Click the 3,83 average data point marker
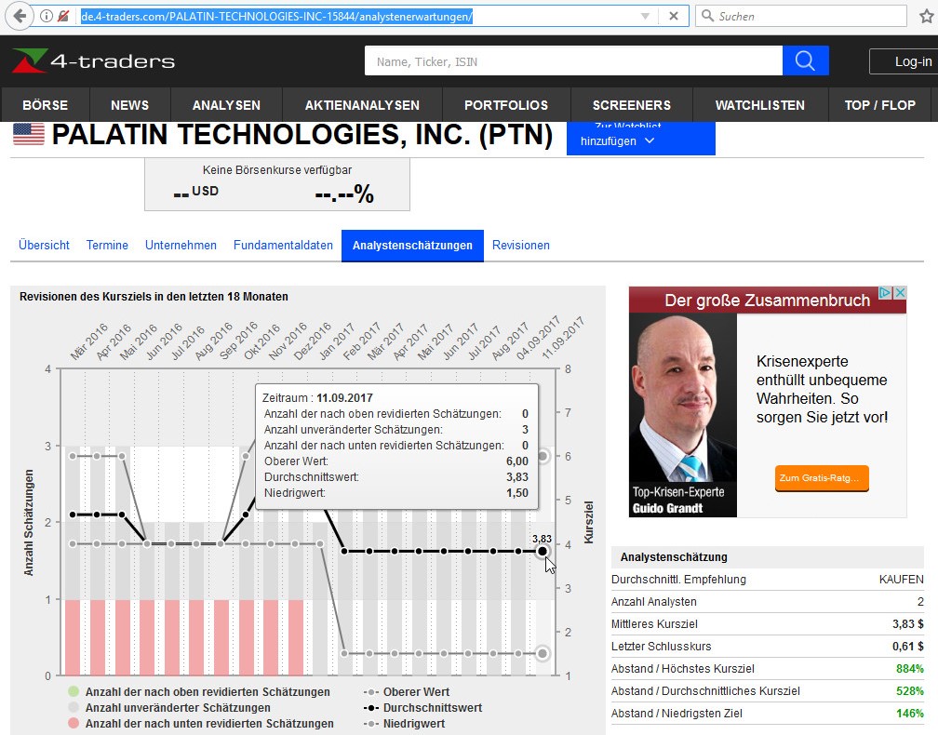 point(542,551)
